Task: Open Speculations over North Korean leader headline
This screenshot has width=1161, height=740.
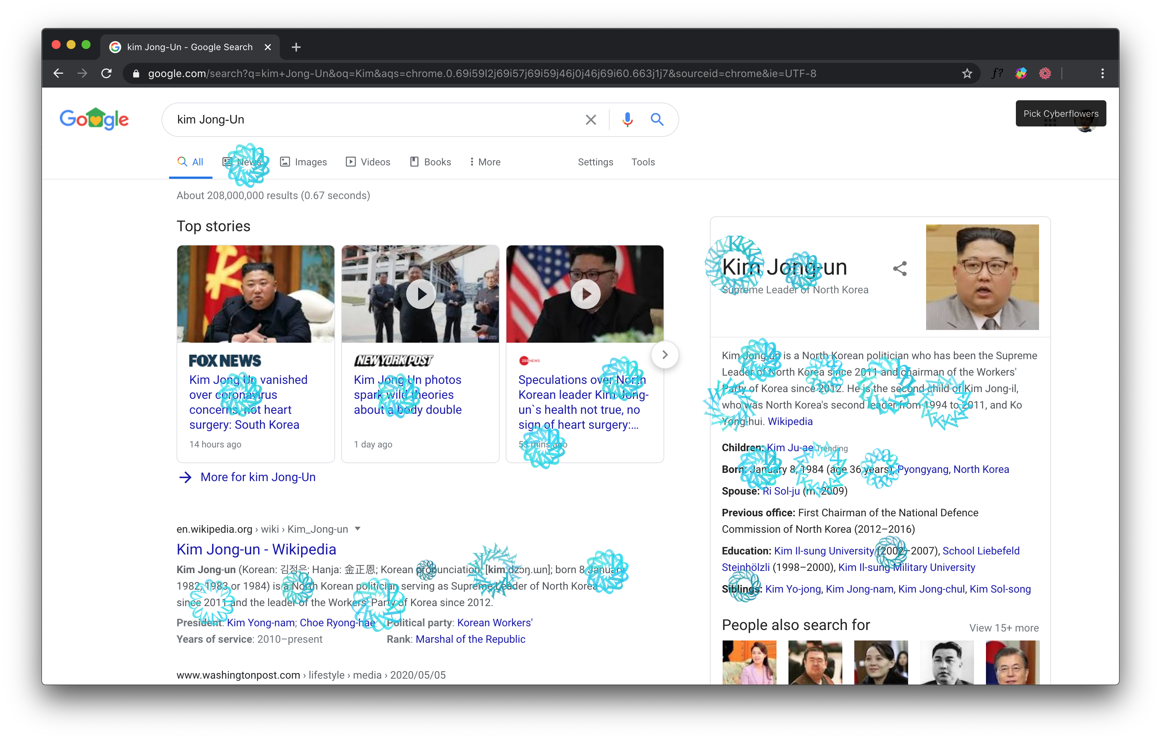Action: pos(583,402)
